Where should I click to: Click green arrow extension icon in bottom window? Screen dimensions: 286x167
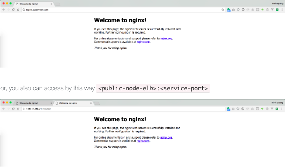[x=262, y=109]
